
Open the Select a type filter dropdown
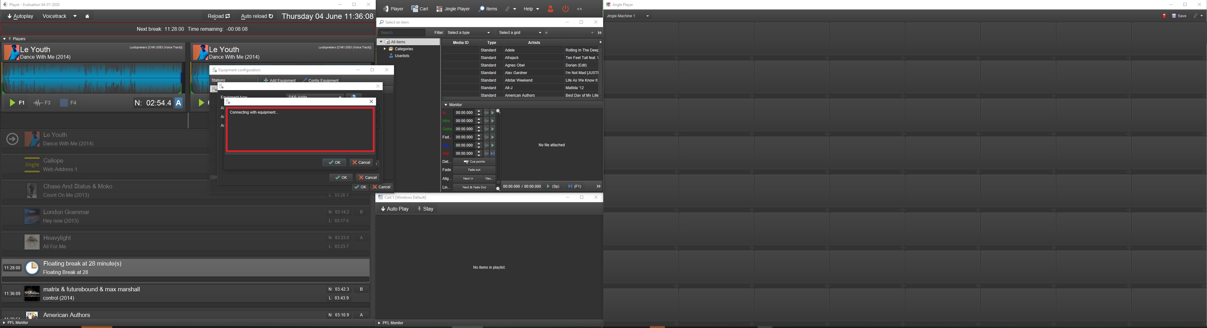pos(468,33)
